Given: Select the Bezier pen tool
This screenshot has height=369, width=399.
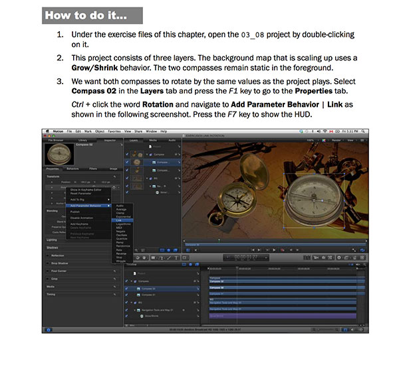Looking at the screenshot, I should pyautogui.click(x=162, y=258).
